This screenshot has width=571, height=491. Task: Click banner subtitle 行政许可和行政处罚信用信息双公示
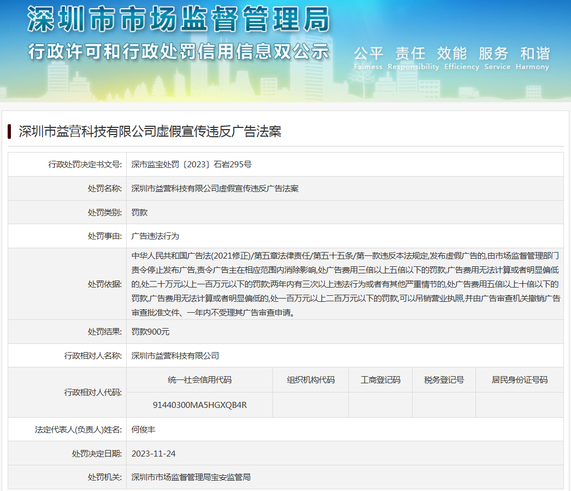pyautogui.click(x=179, y=51)
